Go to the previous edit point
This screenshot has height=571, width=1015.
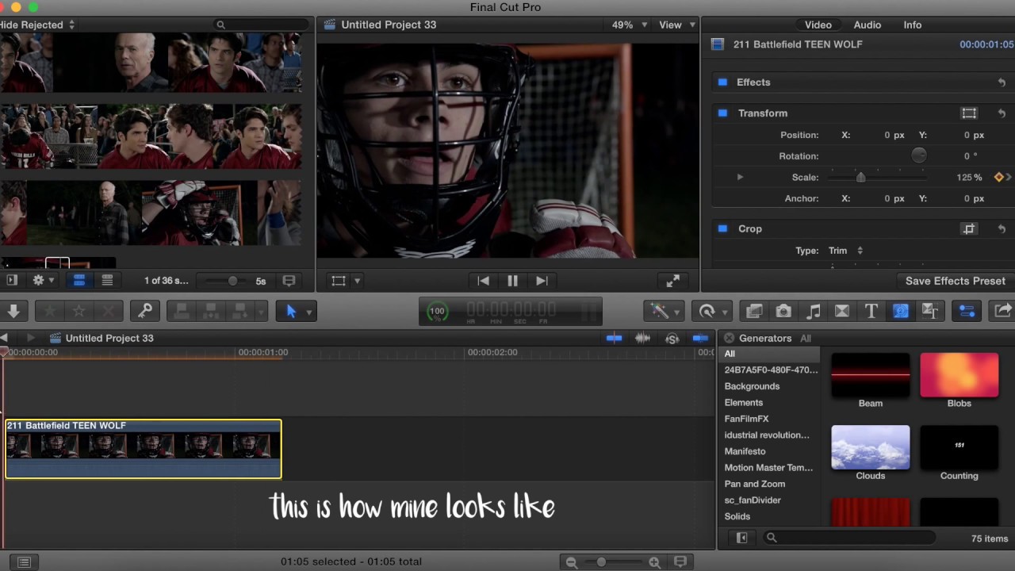[483, 281]
